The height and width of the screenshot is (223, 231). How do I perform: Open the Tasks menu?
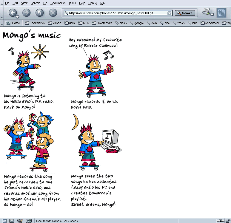coord(72,3)
